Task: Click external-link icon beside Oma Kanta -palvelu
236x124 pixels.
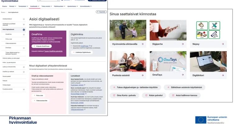Action: coord(114,95)
